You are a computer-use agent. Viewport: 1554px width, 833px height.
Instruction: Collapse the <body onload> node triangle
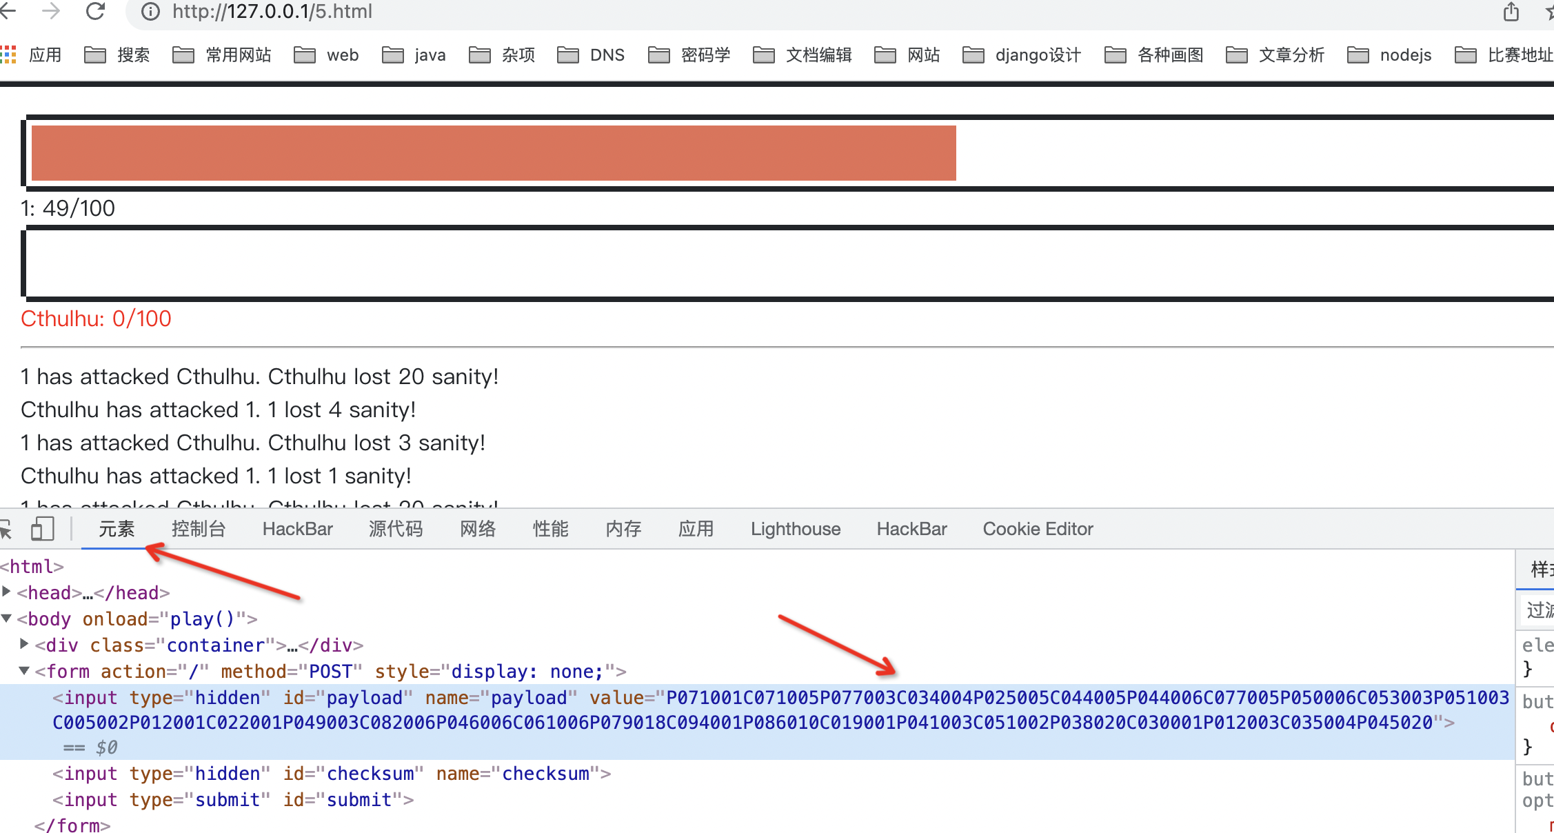[6, 618]
